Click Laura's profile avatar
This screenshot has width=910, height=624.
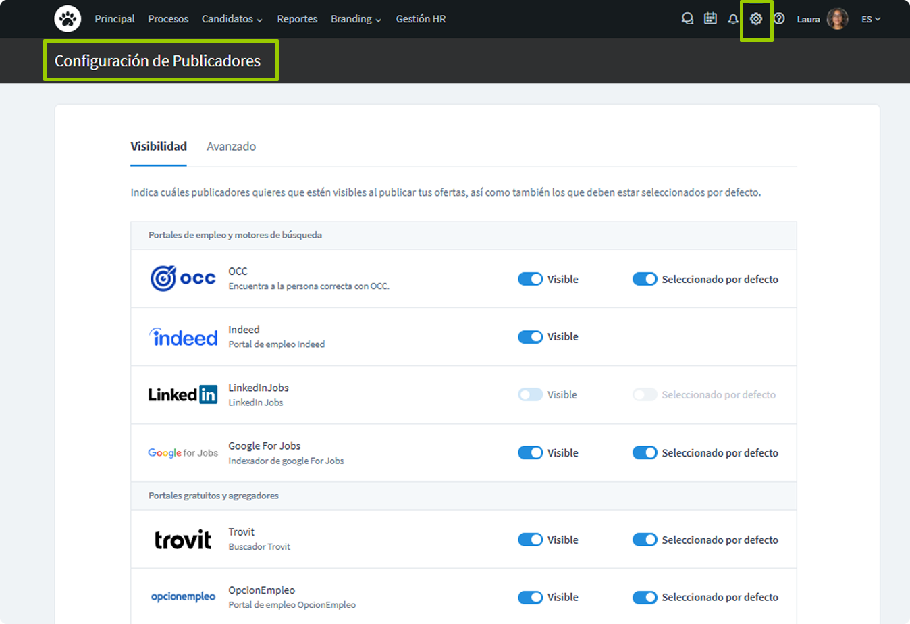pos(837,19)
